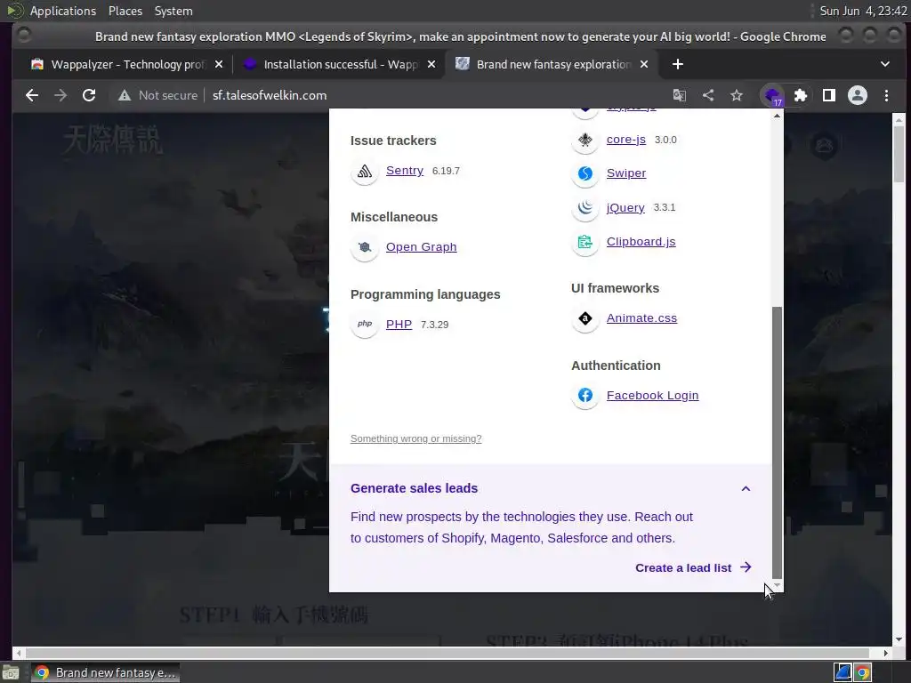
Task: Click the PHP logo icon
Action: point(364,324)
